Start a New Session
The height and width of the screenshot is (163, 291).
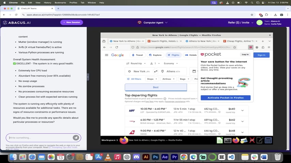(72, 22)
